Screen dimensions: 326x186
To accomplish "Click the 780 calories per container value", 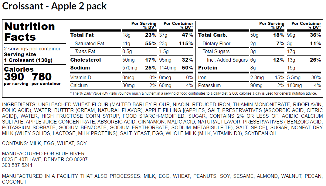I will click(42, 77).
